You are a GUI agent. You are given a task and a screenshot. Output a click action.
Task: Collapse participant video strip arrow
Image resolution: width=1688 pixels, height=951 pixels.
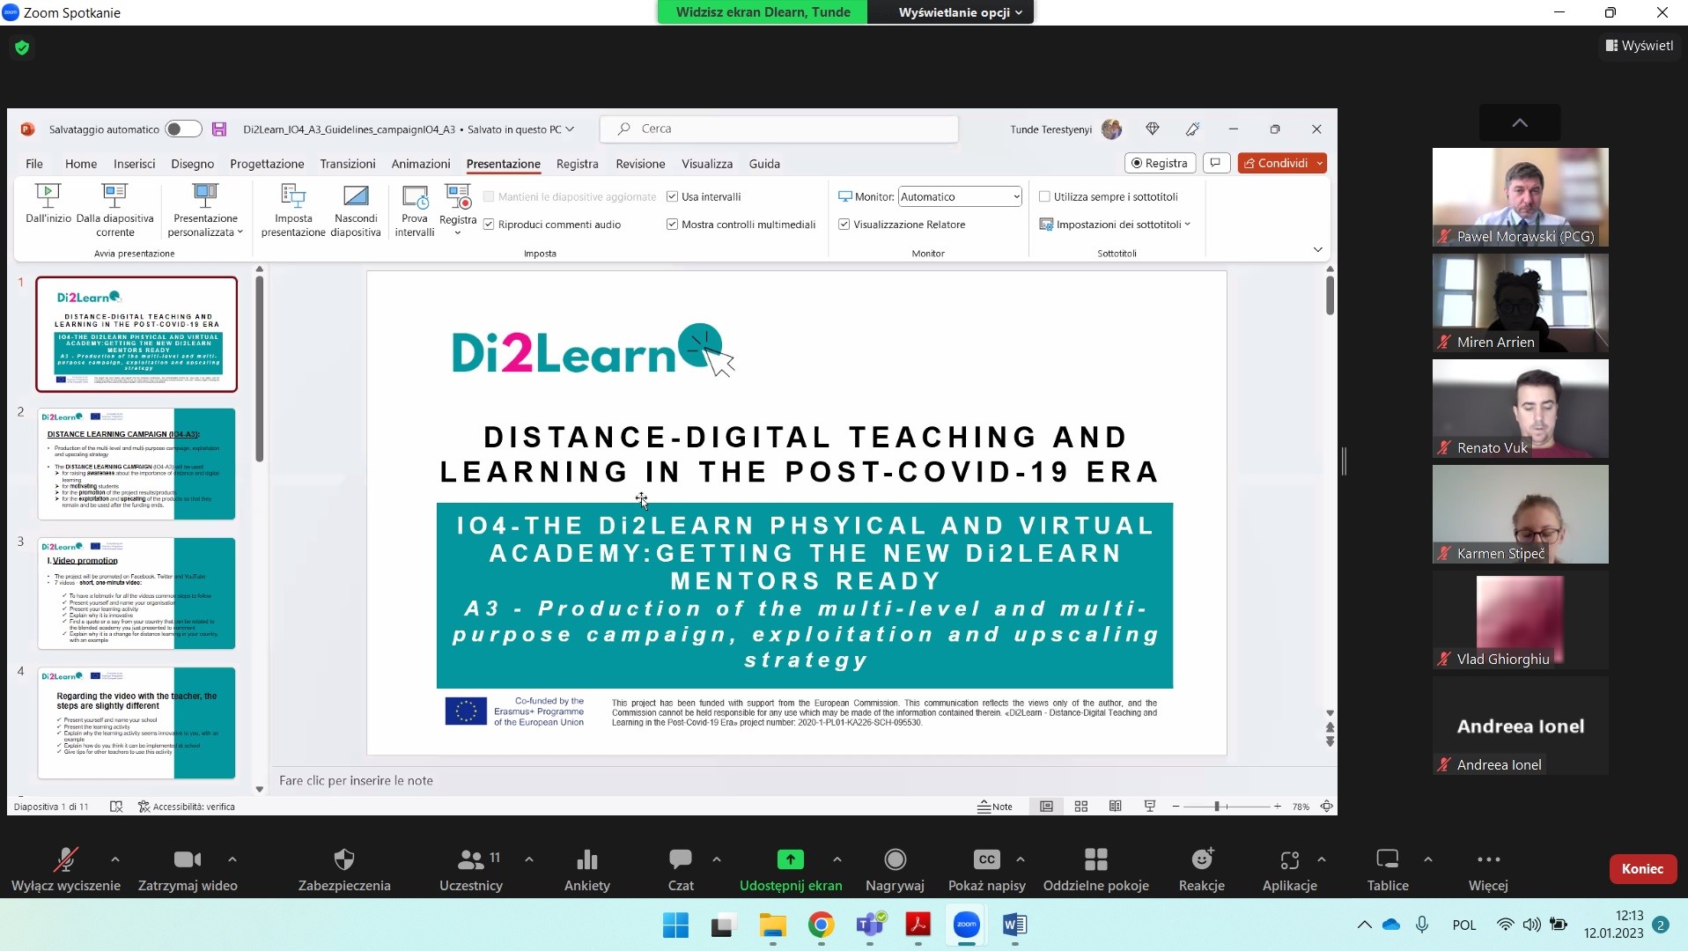pyautogui.click(x=1520, y=122)
